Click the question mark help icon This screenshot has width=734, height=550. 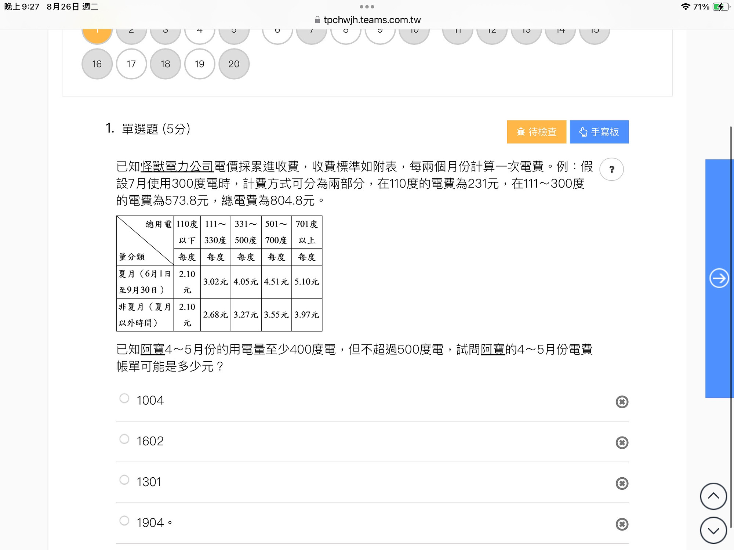[x=611, y=169]
